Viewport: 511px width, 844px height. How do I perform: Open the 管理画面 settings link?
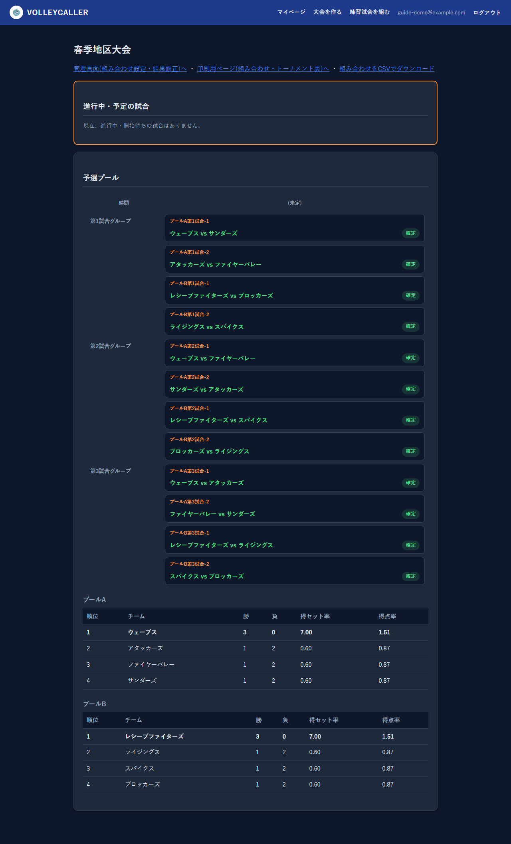coord(130,69)
